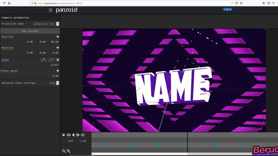Go to the browser home page

coord(9,3)
